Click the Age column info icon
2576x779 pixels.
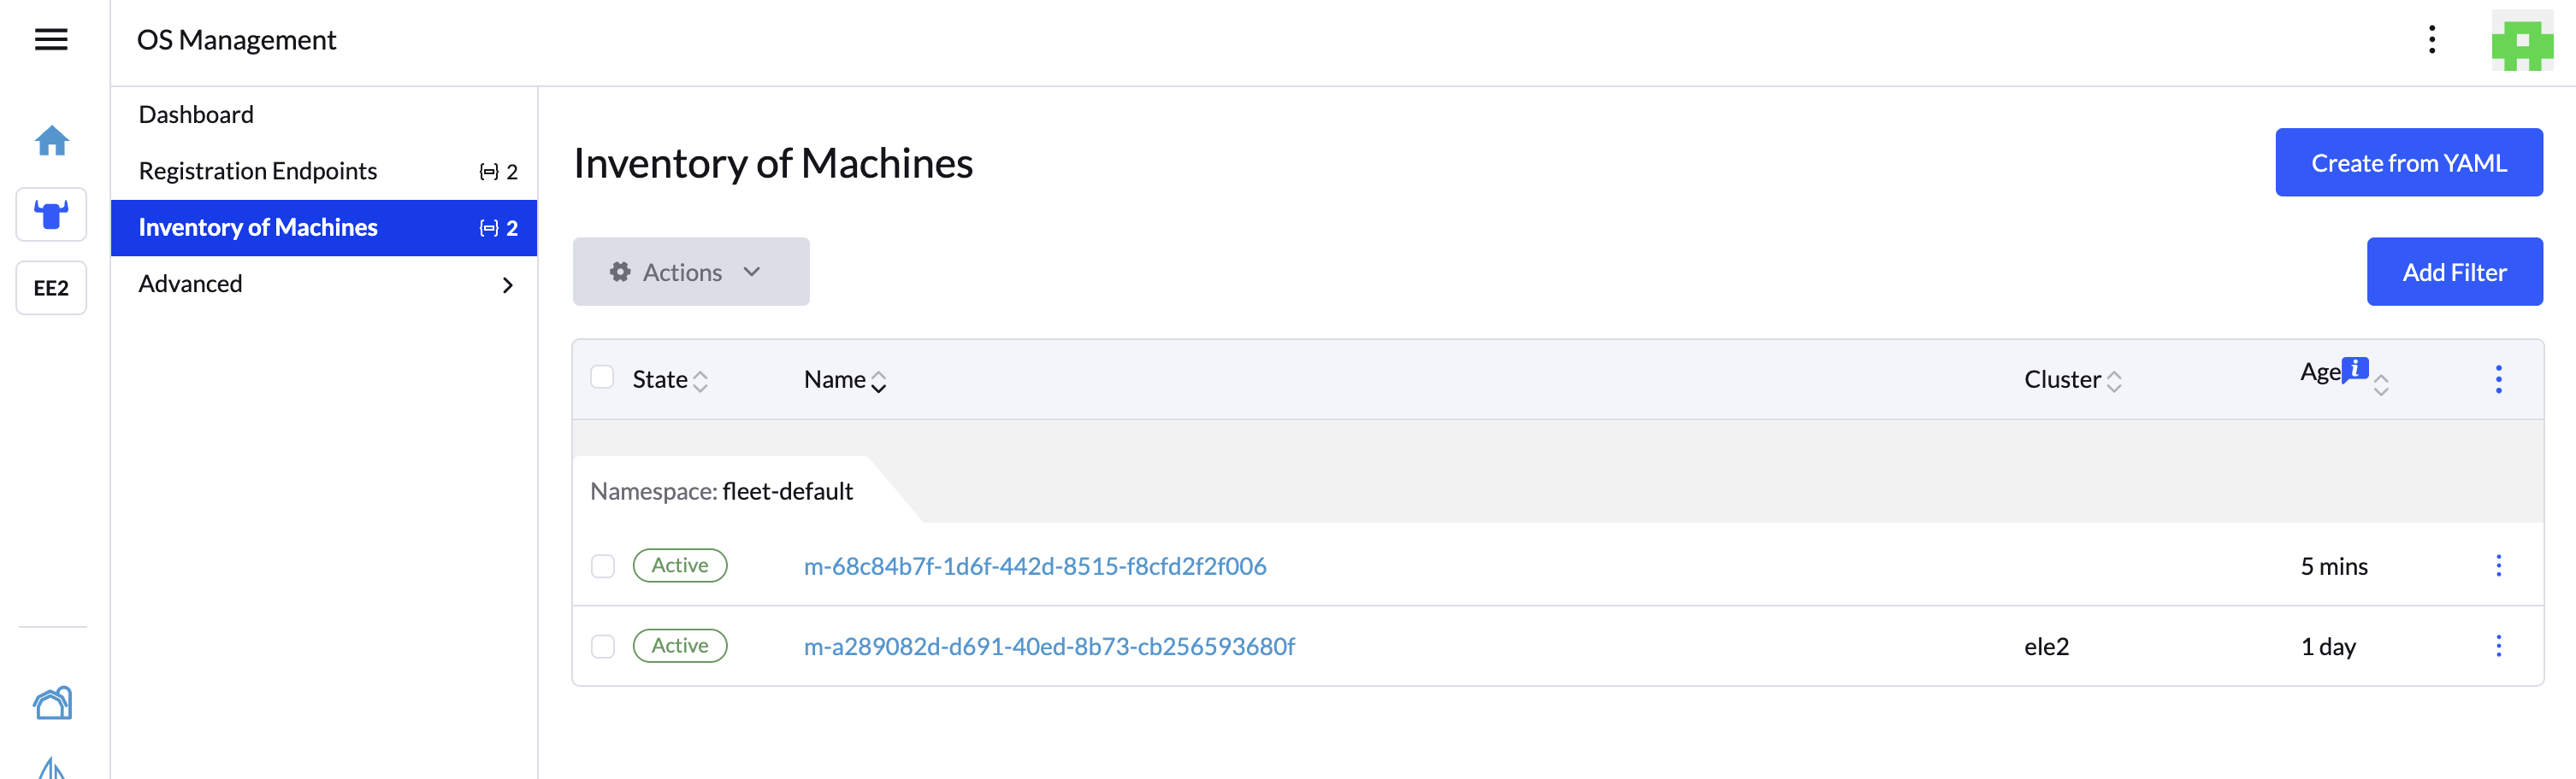(2356, 368)
